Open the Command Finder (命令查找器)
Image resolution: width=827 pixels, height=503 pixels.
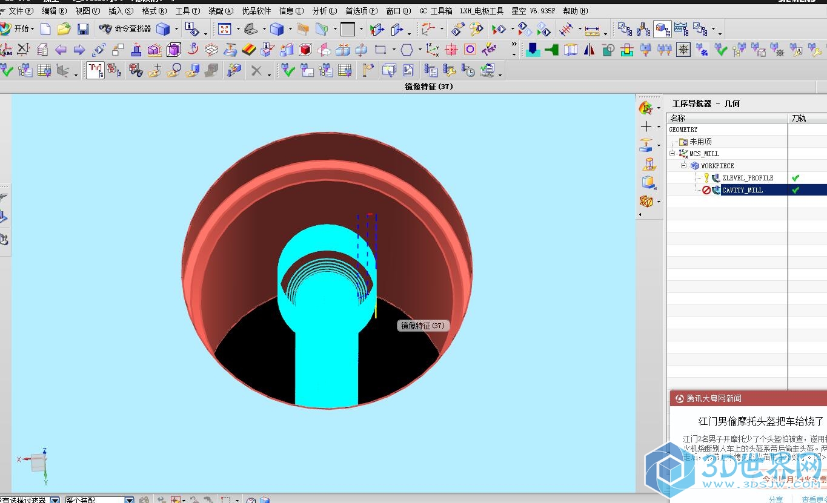[125, 29]
